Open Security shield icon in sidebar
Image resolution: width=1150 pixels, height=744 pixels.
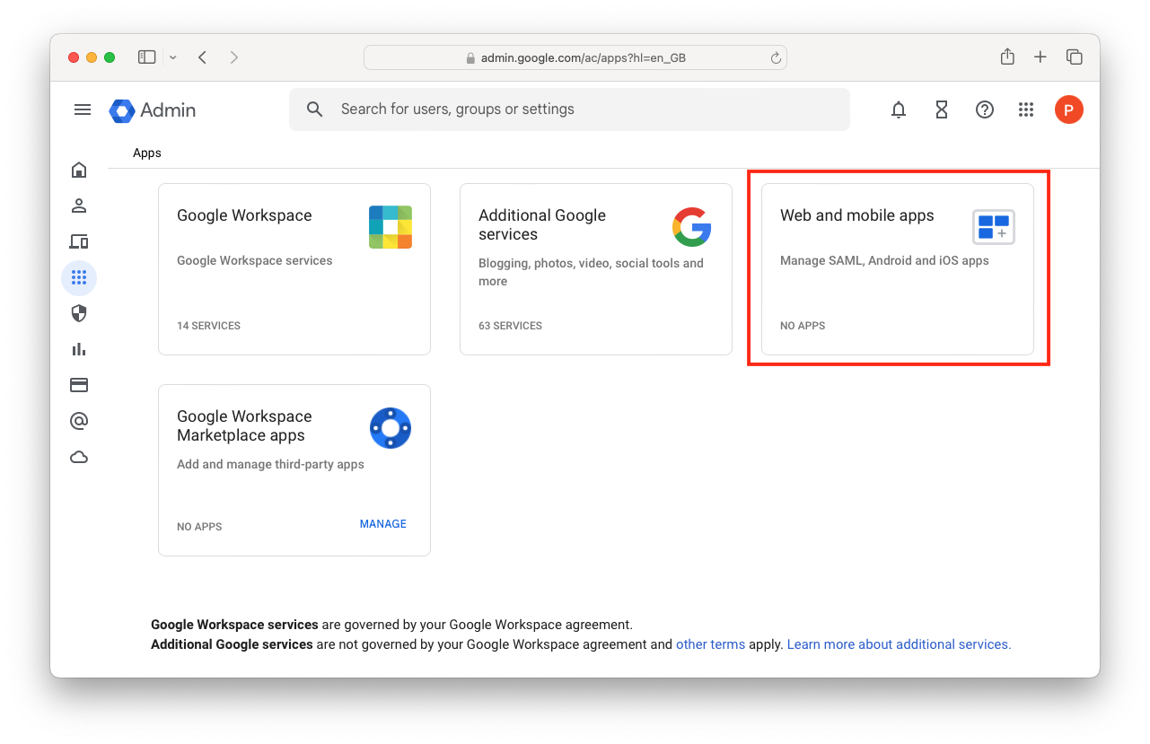(79, 313)
